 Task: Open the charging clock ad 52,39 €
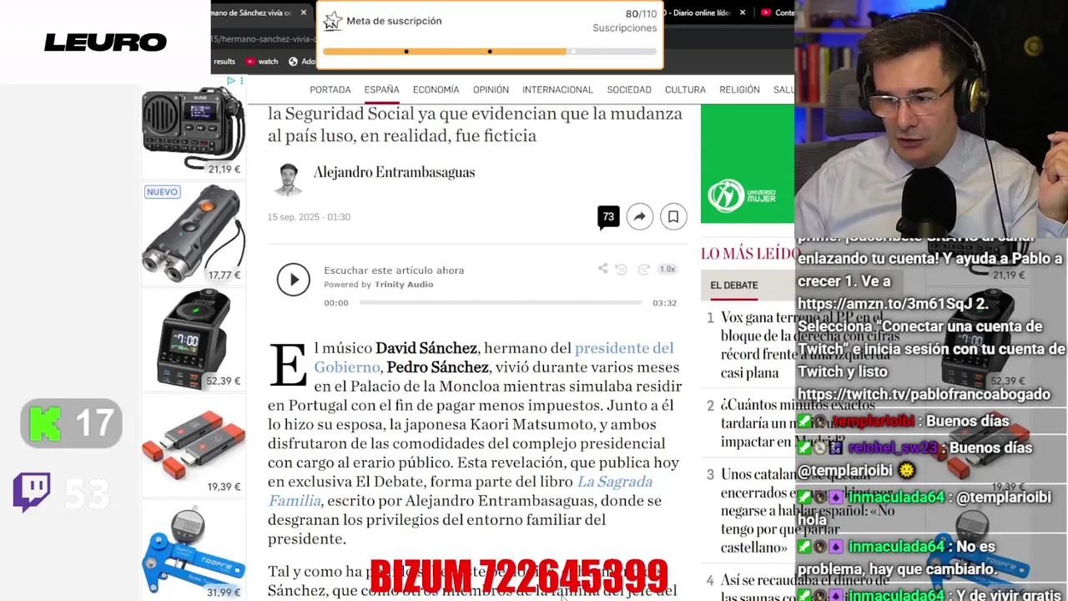pyautogui.click(x=194, y=339)
